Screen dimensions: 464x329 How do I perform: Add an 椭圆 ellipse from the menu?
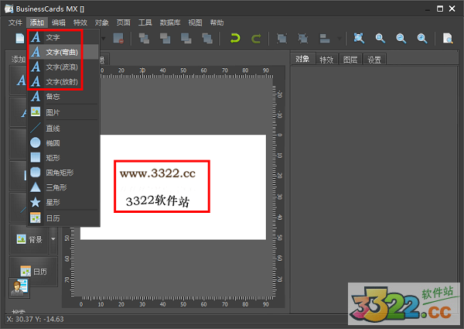(x=63, y=143)
